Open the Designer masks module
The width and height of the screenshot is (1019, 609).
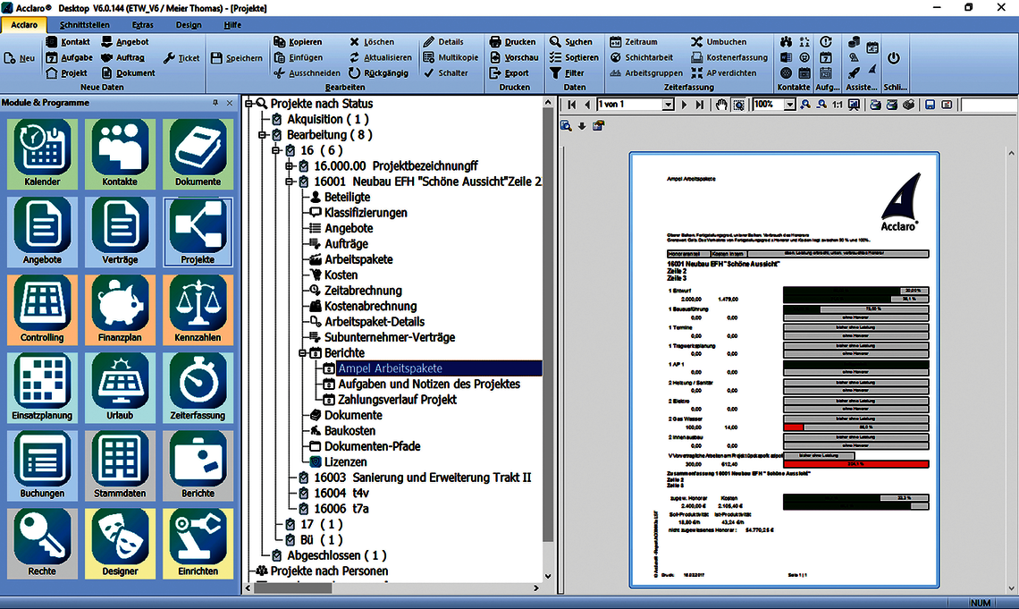[121, 544]
